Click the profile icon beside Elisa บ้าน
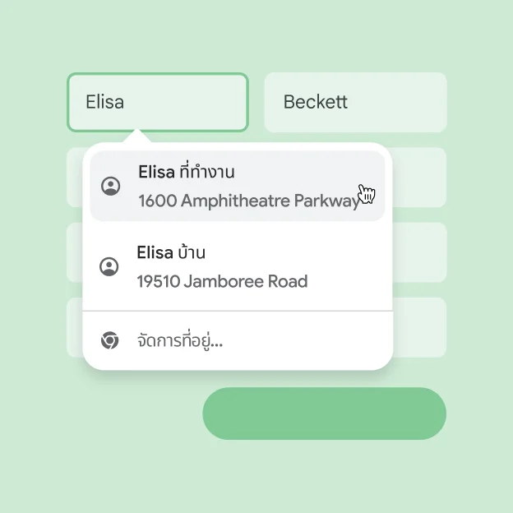513x513 pixels. [109, 266]
